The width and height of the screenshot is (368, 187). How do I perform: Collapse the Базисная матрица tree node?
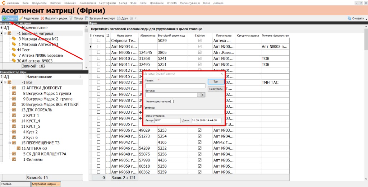5,33
